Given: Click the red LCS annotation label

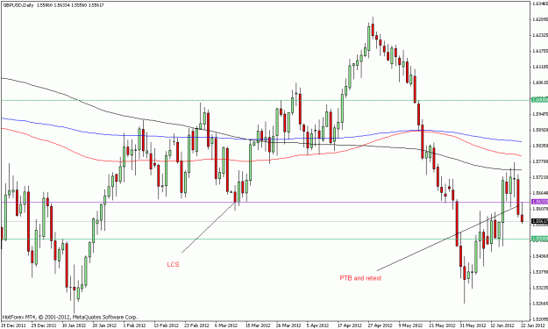Looking at the screenshot, I should [x=173, y=264].
